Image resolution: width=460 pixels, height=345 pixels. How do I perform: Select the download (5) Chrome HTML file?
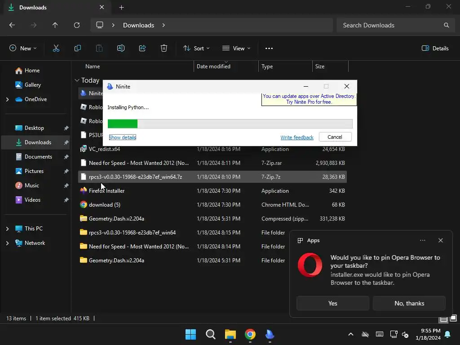tap(212, 205)
